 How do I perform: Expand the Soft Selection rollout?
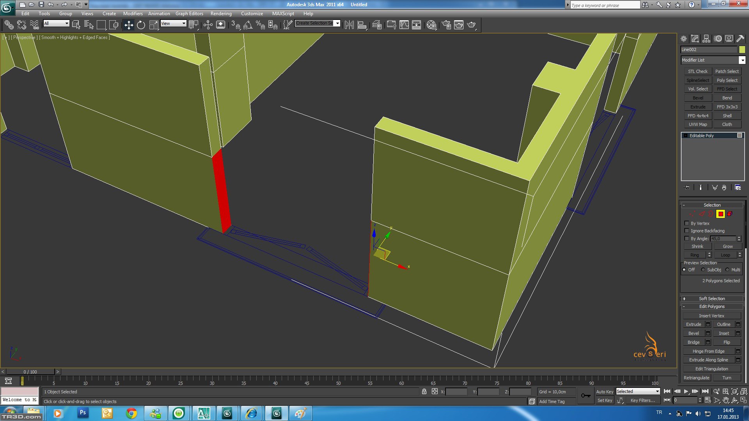tap(712, 299)
